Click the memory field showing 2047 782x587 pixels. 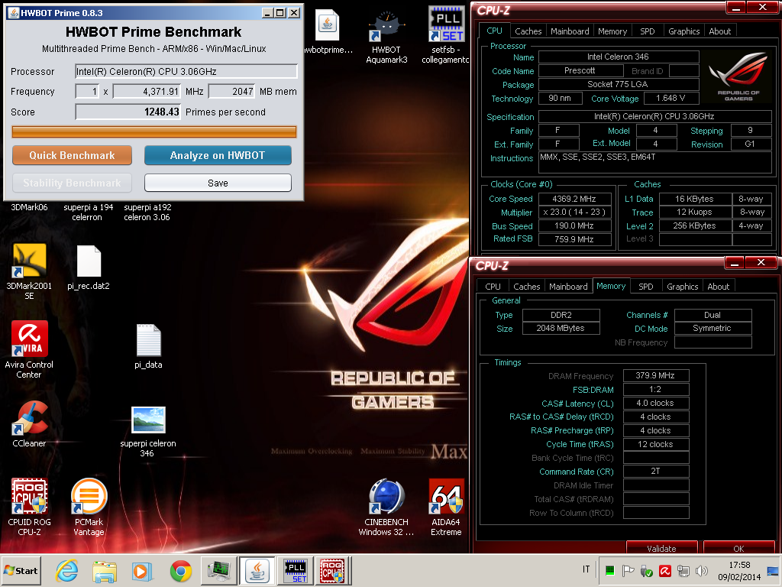click(x=231, y=92)
